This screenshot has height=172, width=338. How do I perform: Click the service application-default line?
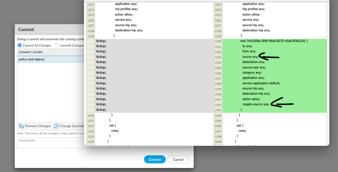(x=261, y=83)
